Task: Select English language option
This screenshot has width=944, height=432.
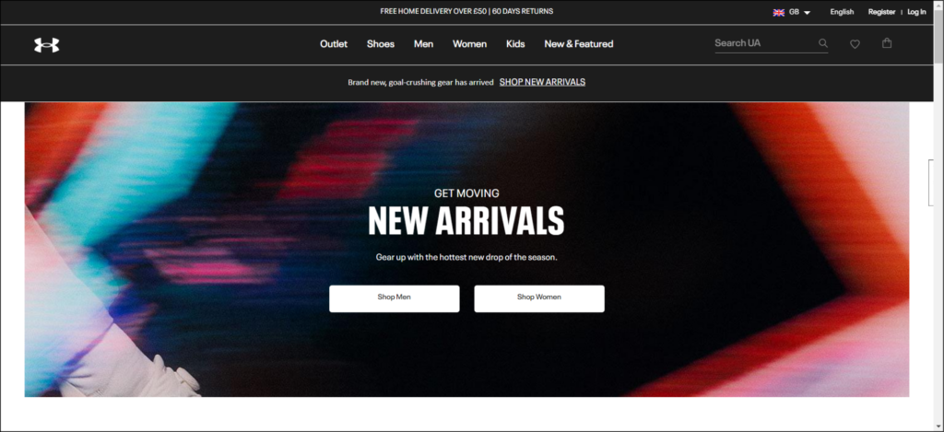Action: 842,12
